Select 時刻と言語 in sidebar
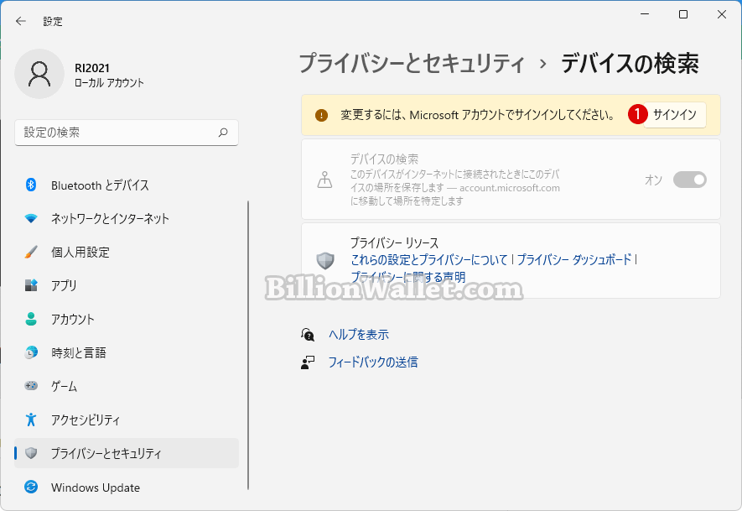The image size is (742, 511). tap(127, 352)
